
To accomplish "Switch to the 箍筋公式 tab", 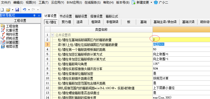I will (112, 16).
